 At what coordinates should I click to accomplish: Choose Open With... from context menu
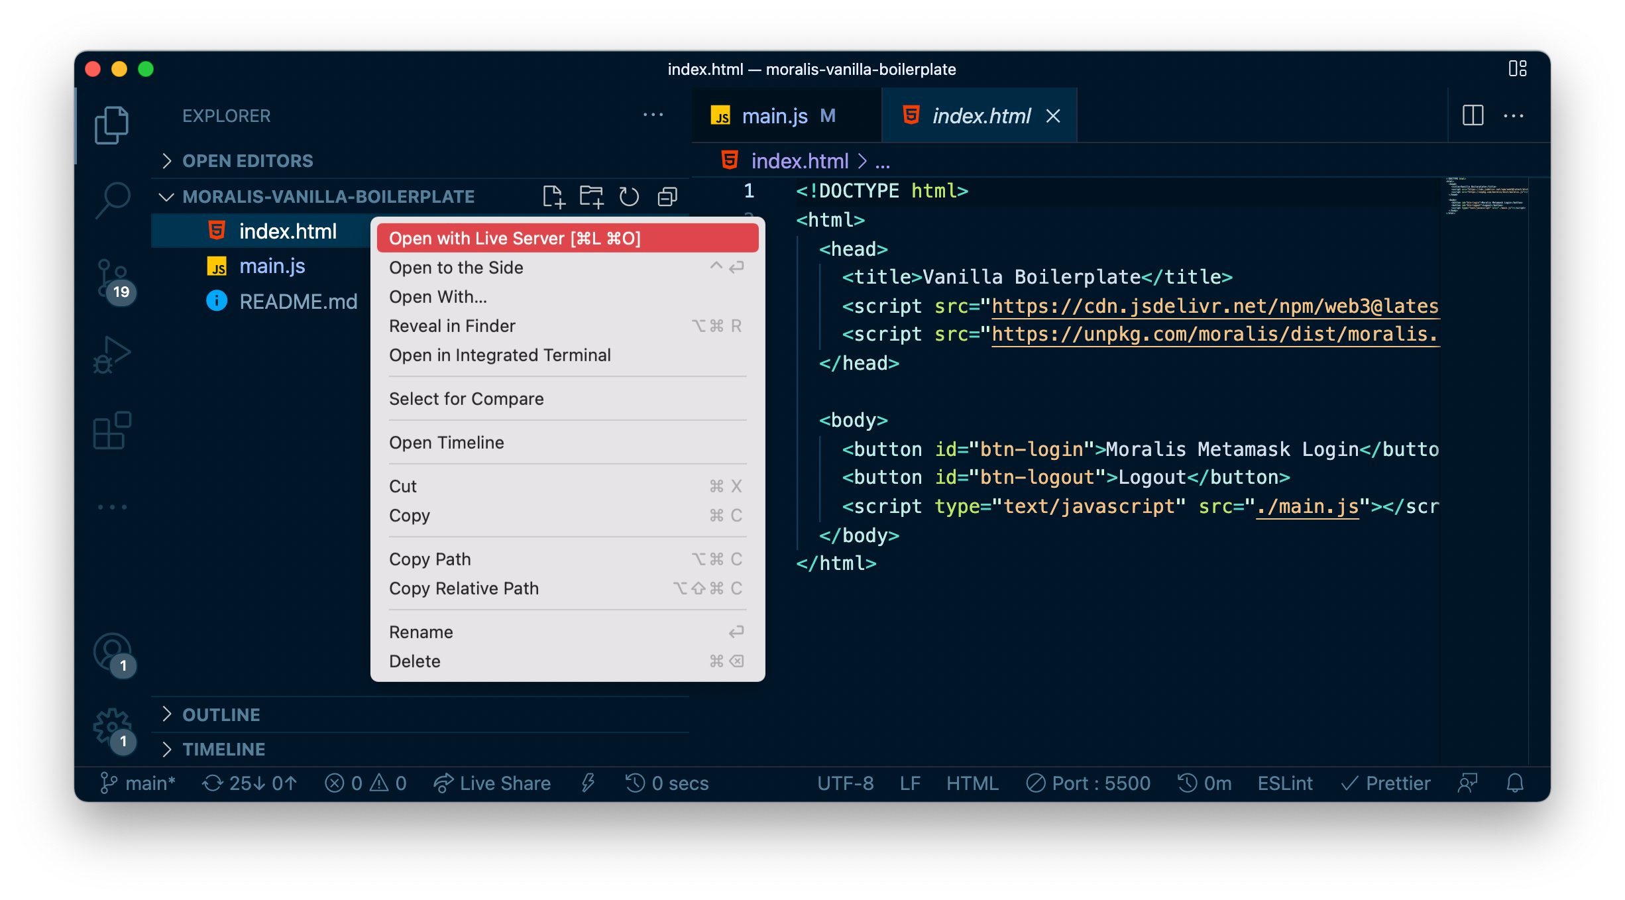pyautogui.click(x=567, y=296)
